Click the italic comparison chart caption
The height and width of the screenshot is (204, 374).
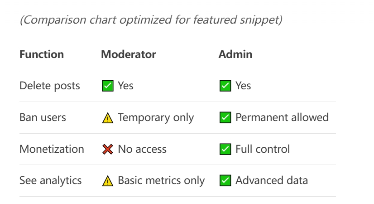[151, 19]
